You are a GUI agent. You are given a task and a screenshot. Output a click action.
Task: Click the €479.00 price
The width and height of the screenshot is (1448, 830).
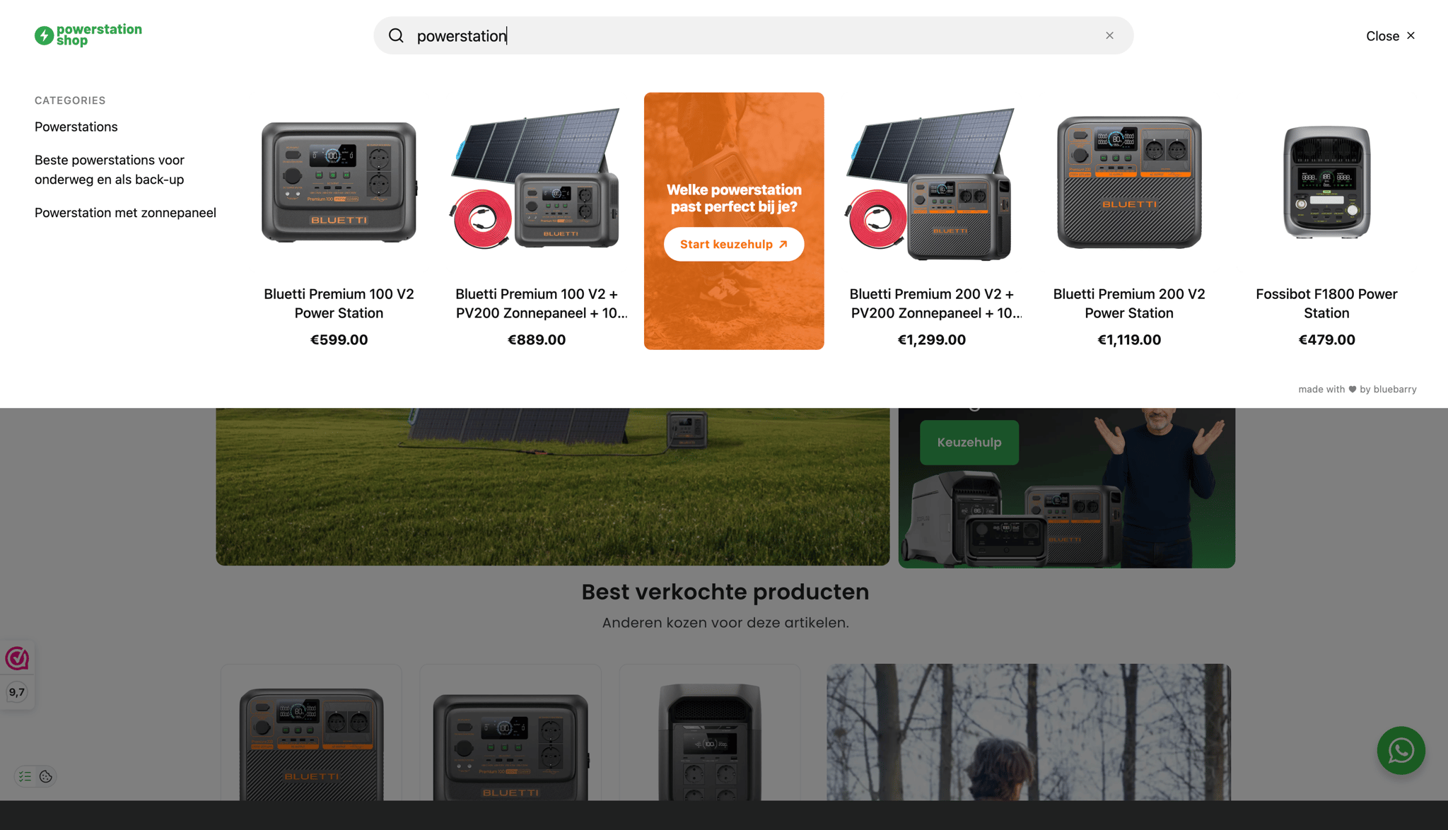coord(1326,339)
